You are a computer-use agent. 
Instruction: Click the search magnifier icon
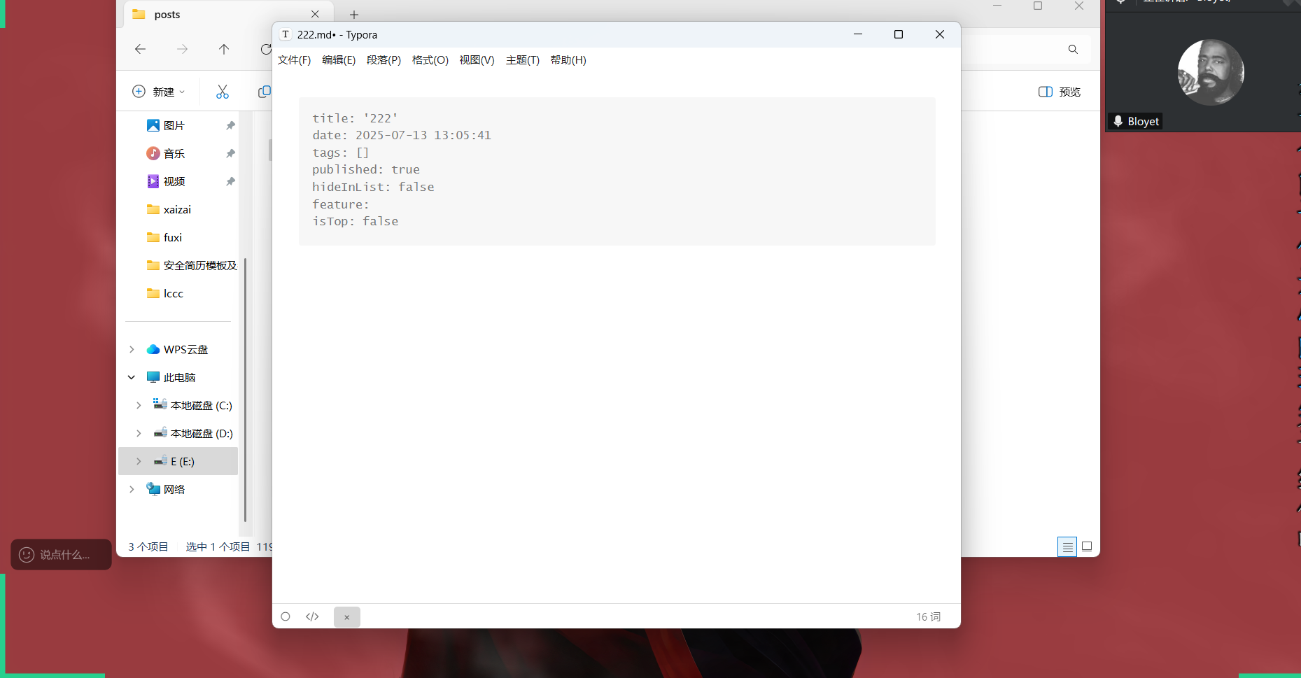(1073, 49)
